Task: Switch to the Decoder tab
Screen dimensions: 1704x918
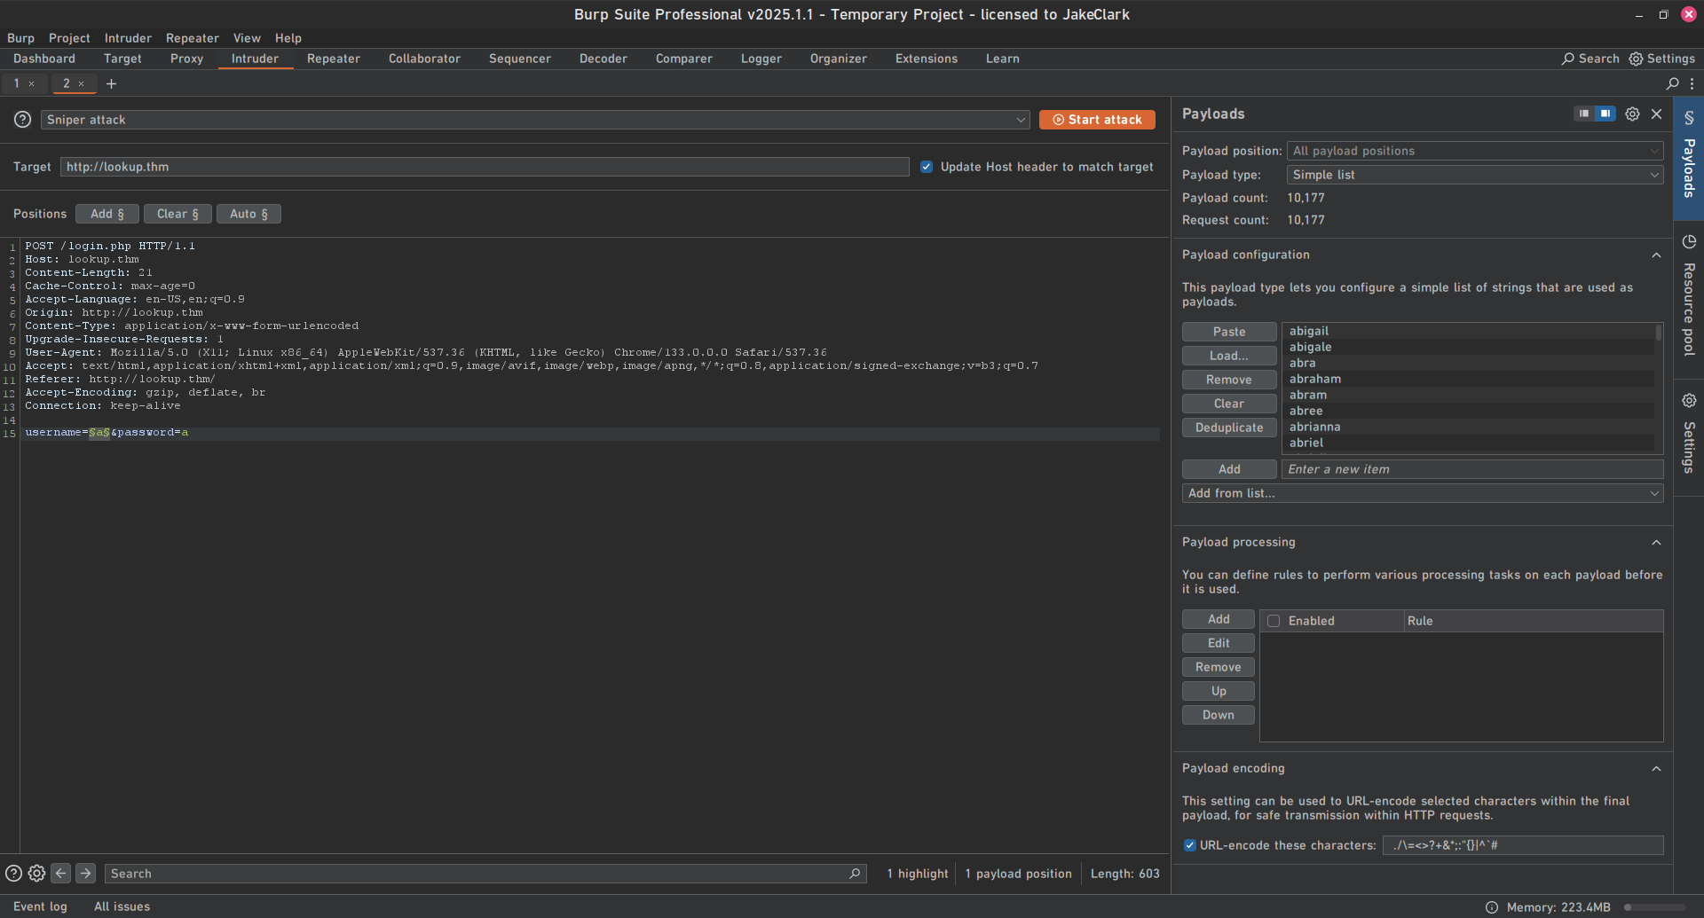Action: [603, 59]
